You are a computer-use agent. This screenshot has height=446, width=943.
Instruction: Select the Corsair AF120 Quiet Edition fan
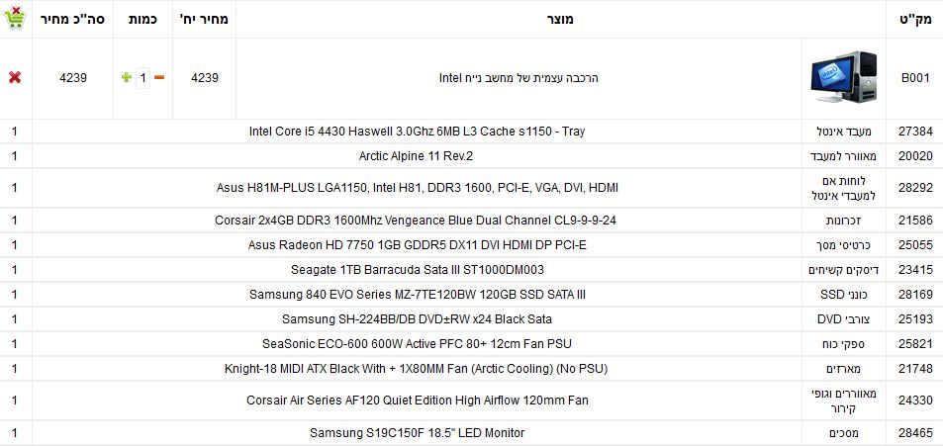point(417,401)
